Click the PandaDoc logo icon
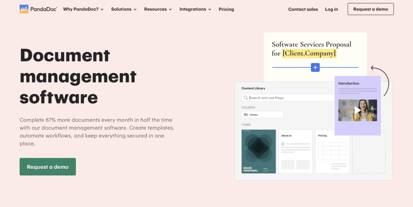 [24, 9]
